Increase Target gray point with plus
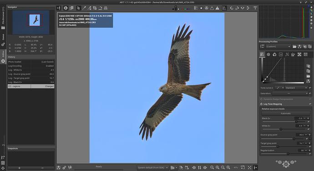The width and height of the screenshot is (314, 171). coord(309,143)
